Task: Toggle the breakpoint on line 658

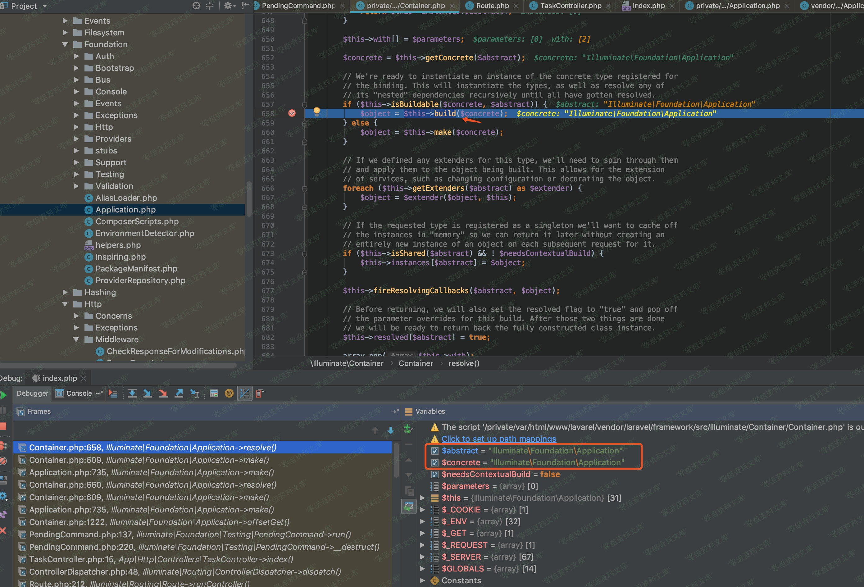Action: click(292, 113)
